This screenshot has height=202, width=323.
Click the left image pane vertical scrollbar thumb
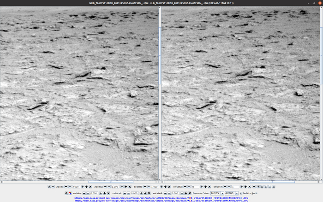pyautogui.click(x=160, y=56)
